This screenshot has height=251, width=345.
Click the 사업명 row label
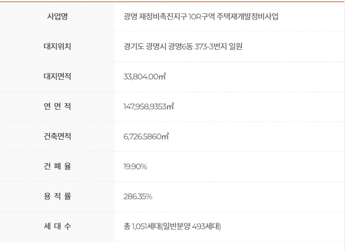57,17
